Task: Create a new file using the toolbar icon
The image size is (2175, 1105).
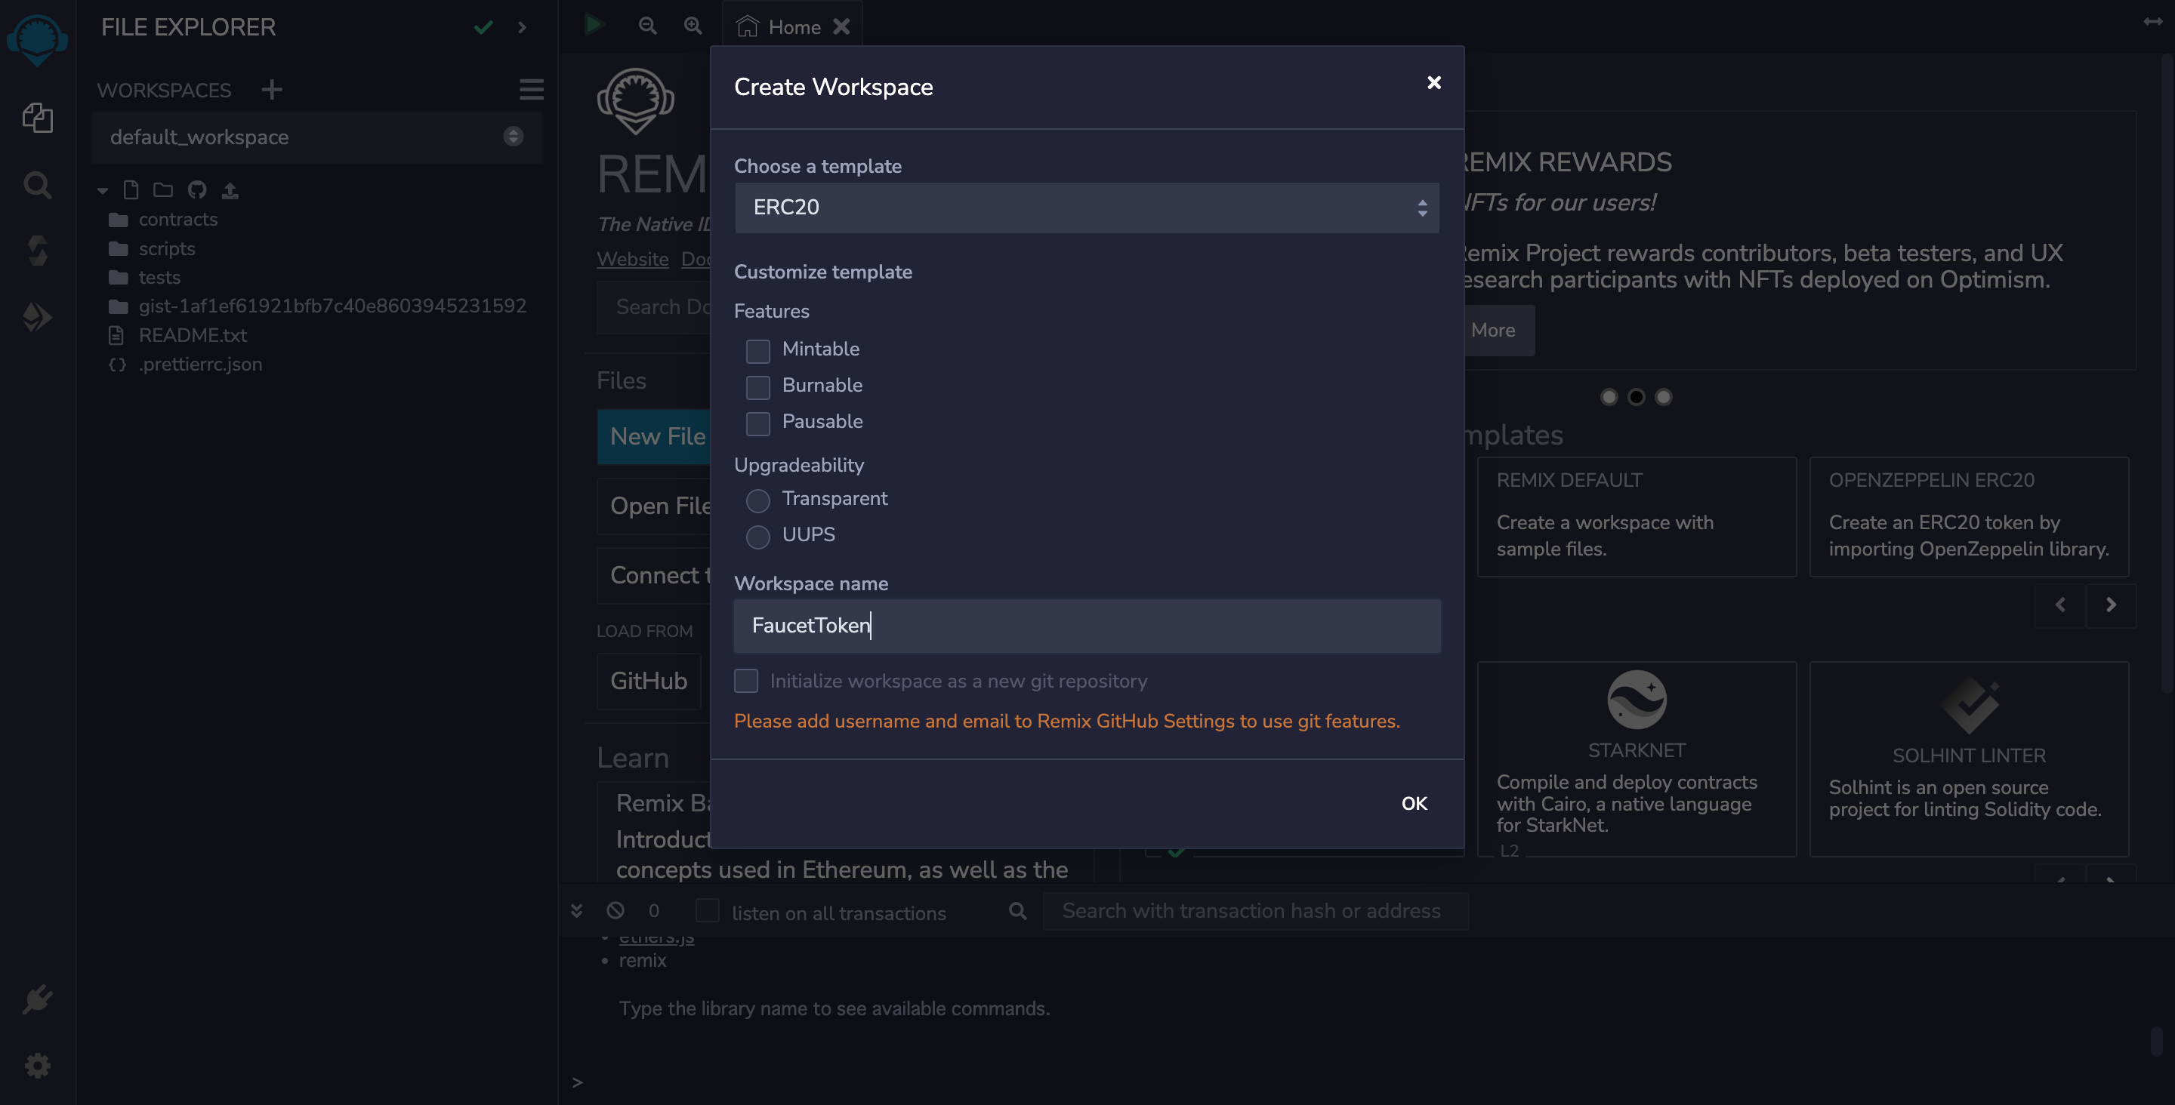Action: (x=131, y=190)
